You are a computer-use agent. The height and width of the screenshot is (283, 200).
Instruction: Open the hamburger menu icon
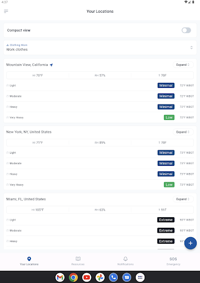tap(6, 11)
